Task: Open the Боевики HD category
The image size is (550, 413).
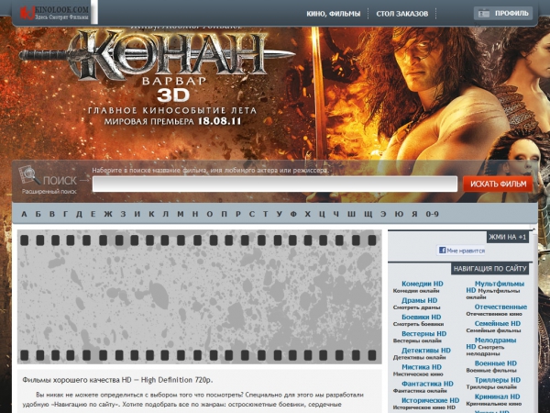Action: point(422,317)
